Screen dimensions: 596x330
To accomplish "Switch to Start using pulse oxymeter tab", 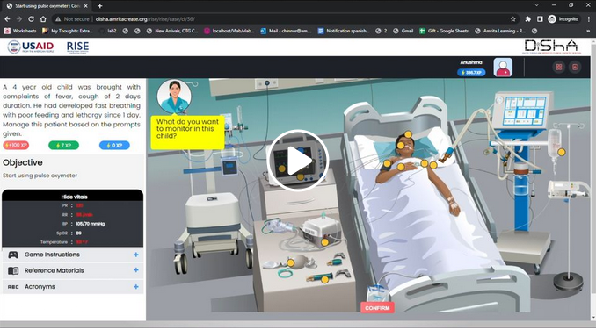I will coord(47,6).
